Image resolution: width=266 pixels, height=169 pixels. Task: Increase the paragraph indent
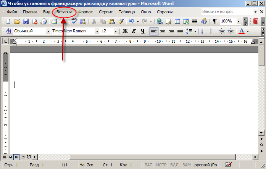click(231, 31)
